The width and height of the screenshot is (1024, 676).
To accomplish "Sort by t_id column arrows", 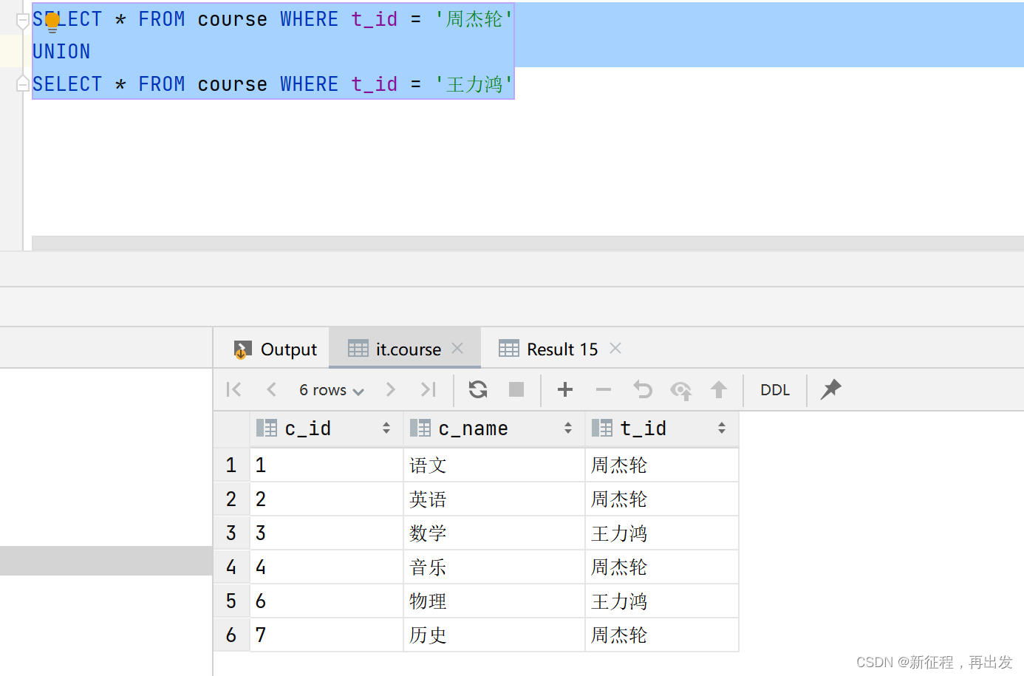I will point(722,429).
